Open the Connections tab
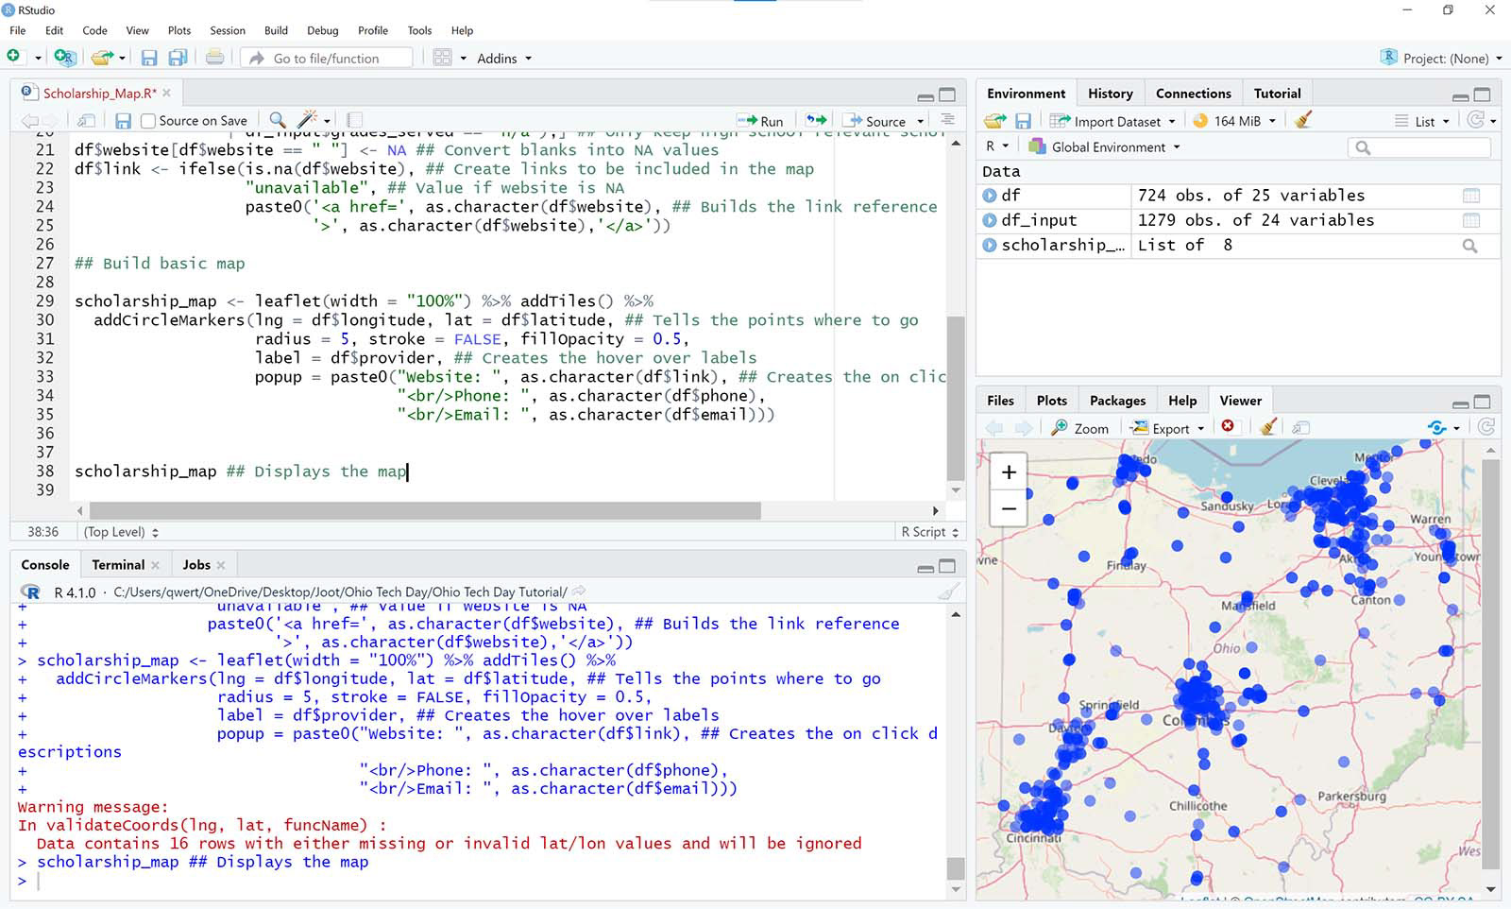The image size is (1511, 909). click(1193, 94)
